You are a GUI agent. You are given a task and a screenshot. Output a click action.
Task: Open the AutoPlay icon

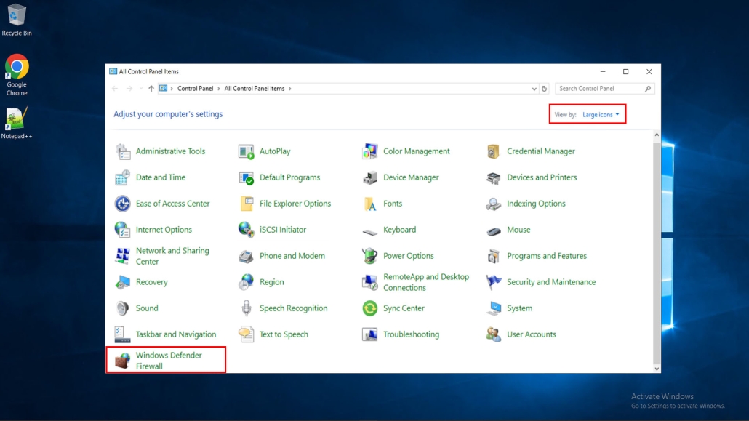[246, 151]
